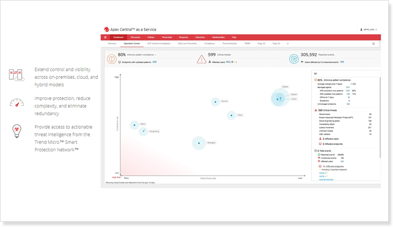Click the Munich bubble on the chart
393x227 pixels.
215,102
